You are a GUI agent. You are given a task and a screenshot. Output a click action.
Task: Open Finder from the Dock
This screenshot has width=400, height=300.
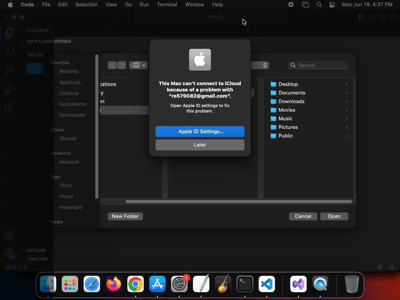coord(48,284)
